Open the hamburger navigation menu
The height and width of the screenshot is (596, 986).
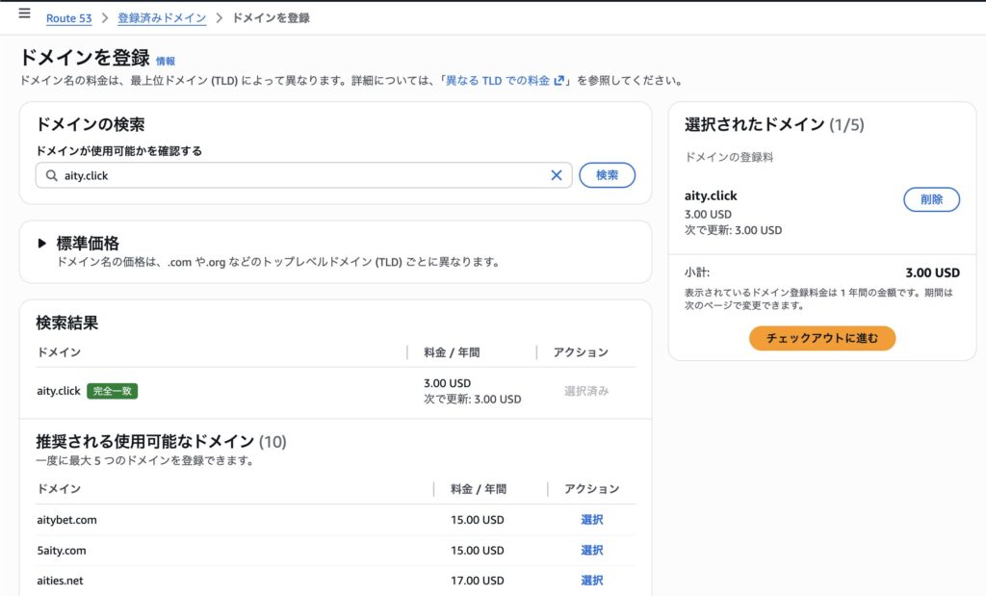(24, 13)
